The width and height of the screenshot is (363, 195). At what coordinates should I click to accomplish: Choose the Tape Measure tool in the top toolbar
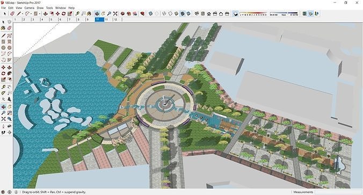click(x=77, y=13)
